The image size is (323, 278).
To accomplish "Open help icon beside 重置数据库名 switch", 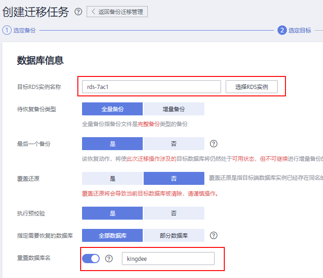I will pos(109,259).
